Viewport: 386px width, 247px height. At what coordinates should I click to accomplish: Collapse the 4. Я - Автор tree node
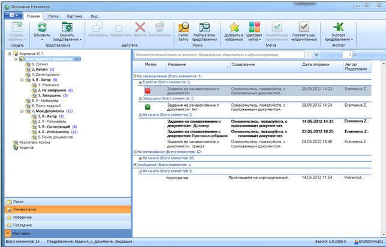22,79
